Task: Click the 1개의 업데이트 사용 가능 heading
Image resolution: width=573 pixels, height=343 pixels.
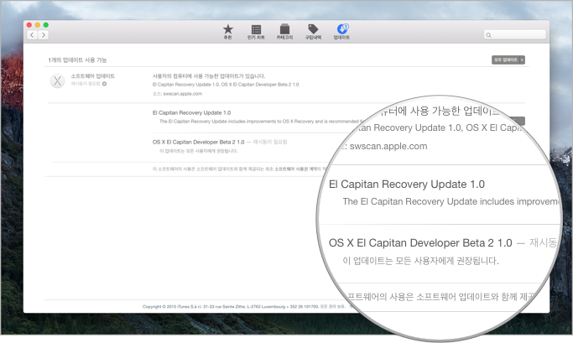Action: (x=77, y=60)
